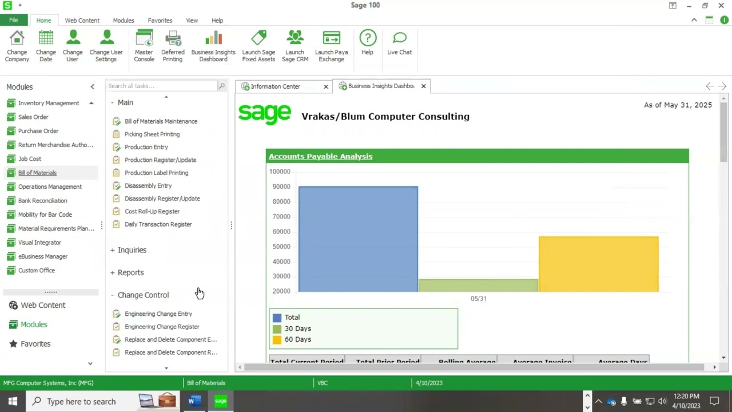Image resolution: width=732 pixels, height=412 pixels.
Task: Start a Live Chat
Action: (400, 43)
